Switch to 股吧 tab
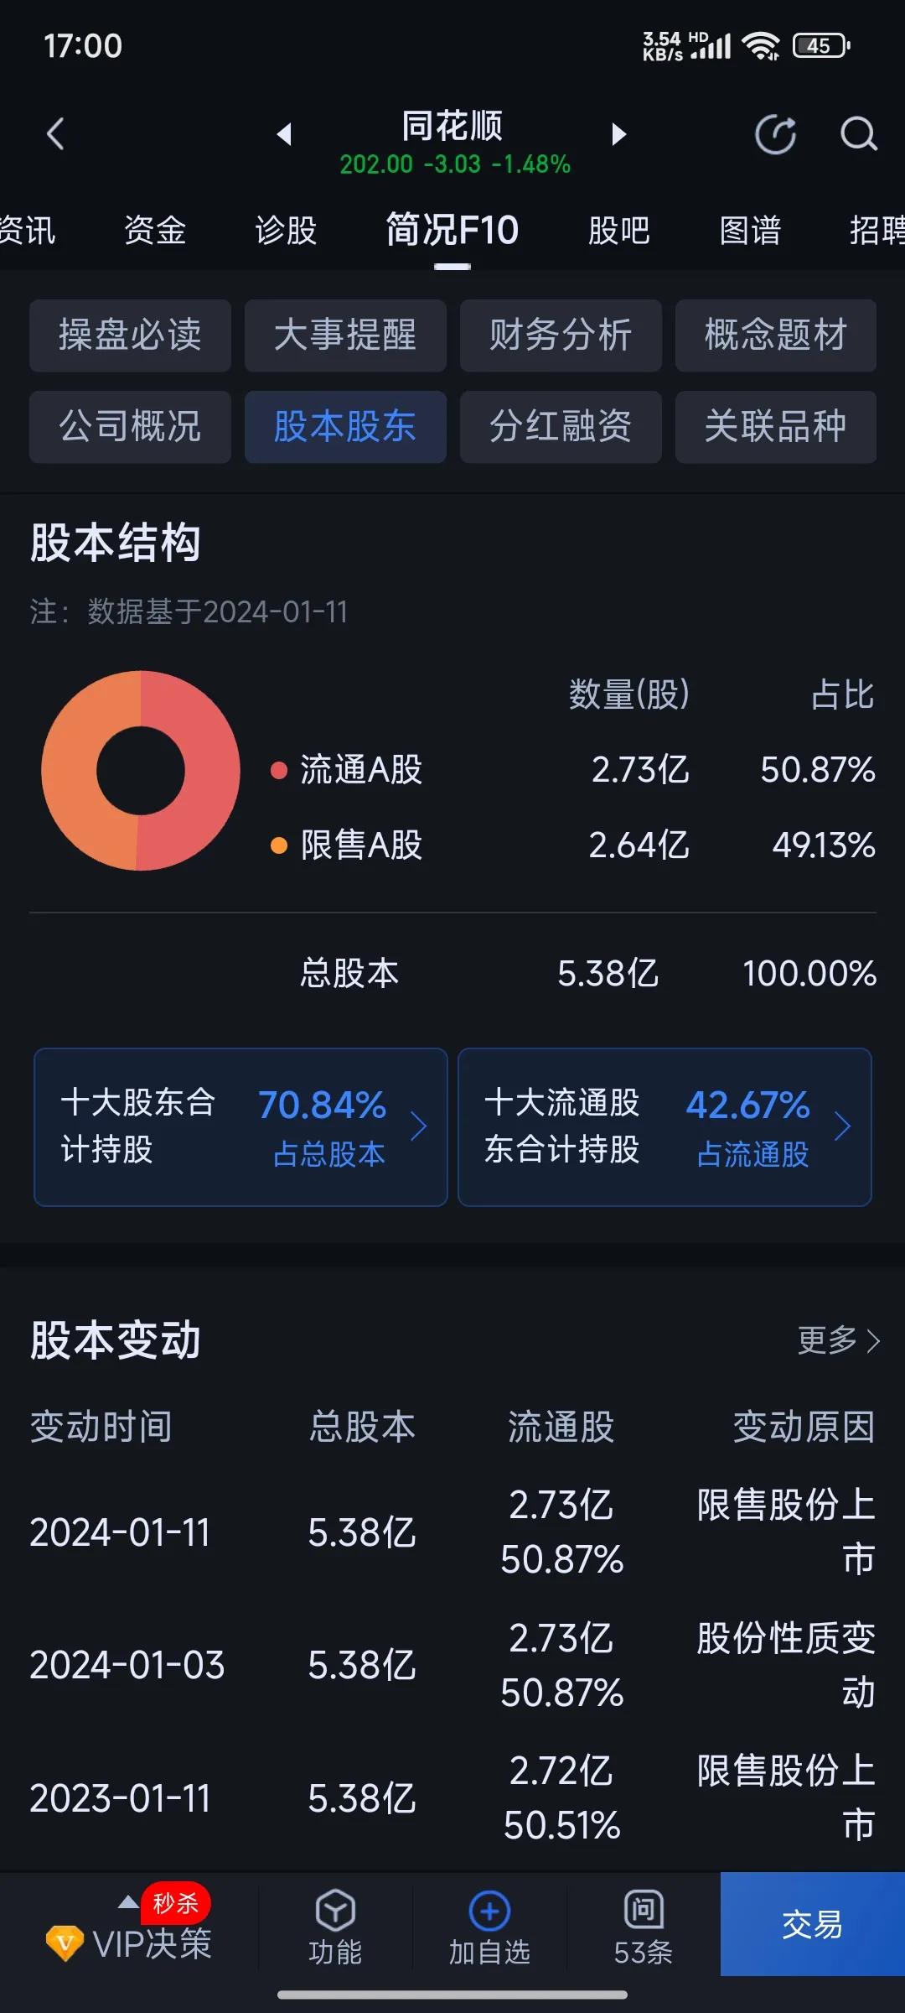 [x=619, y=230]
